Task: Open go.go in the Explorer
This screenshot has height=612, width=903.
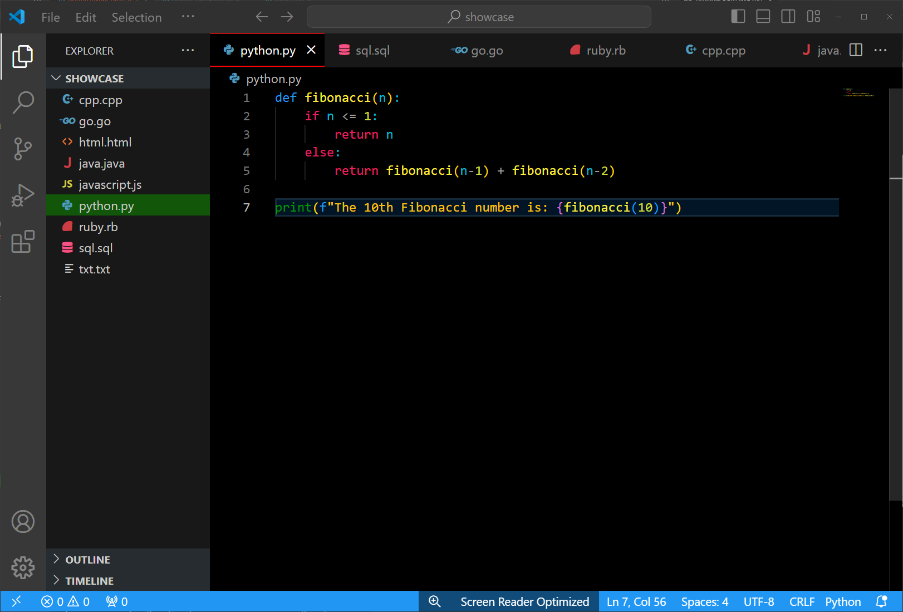Action: click(128, 121)
